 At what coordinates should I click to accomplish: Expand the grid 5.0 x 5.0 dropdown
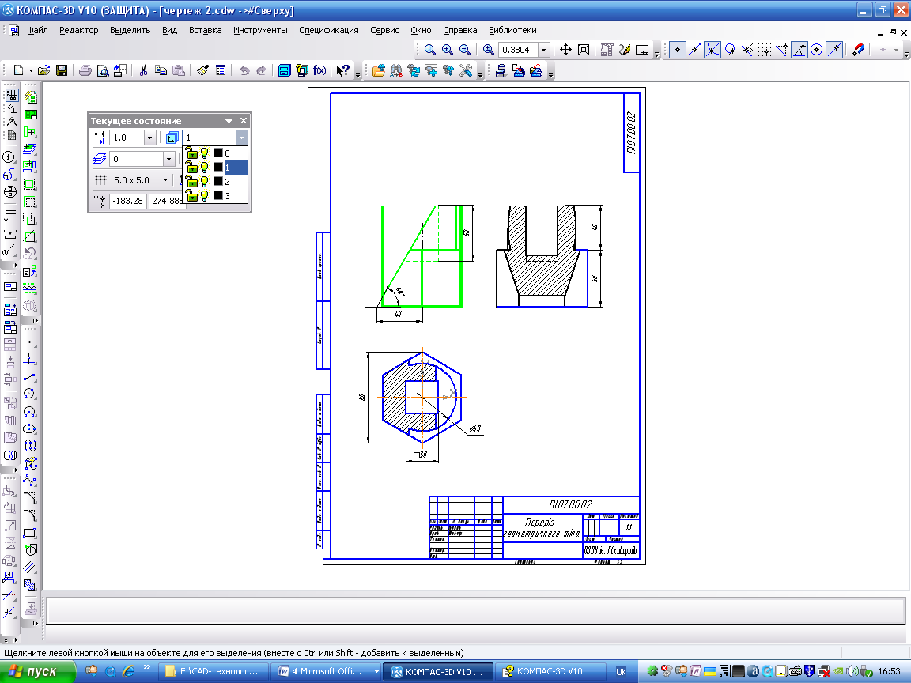pyautogui.click(x=165, y=180)
